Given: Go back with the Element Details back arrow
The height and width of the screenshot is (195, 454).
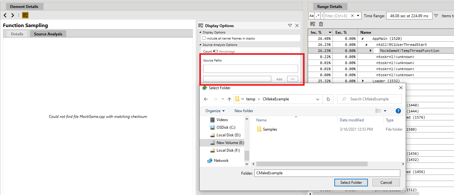Looking at the screenshot, I should click(x=5, y=15).
